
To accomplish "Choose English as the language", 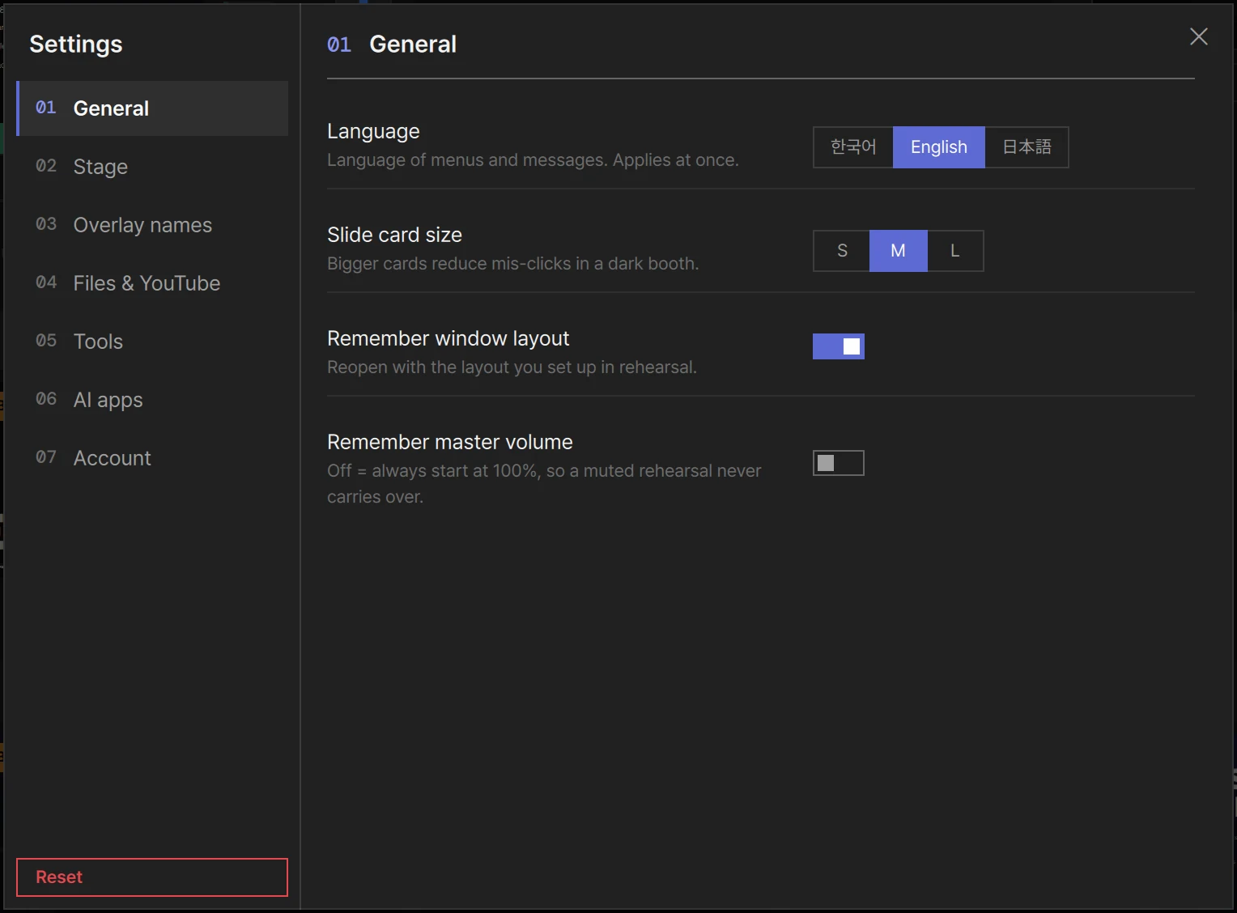I will click(939, 147).
